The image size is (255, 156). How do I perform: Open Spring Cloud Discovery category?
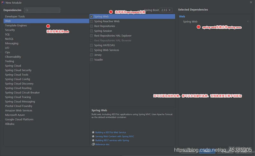pyautogui.click(x=46, y=84)
